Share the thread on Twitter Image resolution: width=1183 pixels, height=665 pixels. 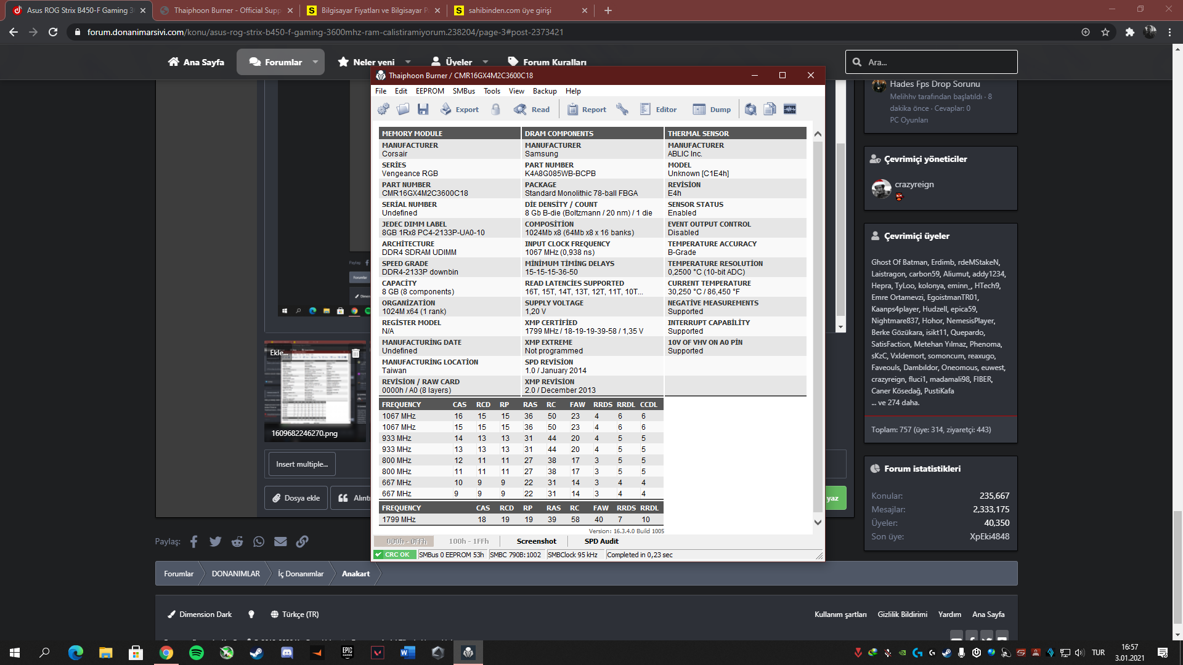(x=215, y=541)
